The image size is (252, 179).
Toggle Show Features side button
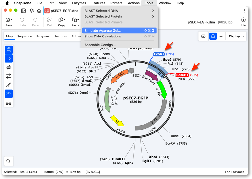point(9,58)
